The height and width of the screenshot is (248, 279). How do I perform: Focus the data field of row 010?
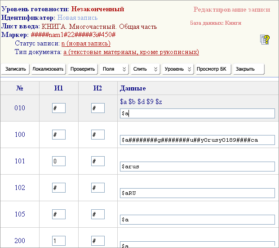click(197, 113)
